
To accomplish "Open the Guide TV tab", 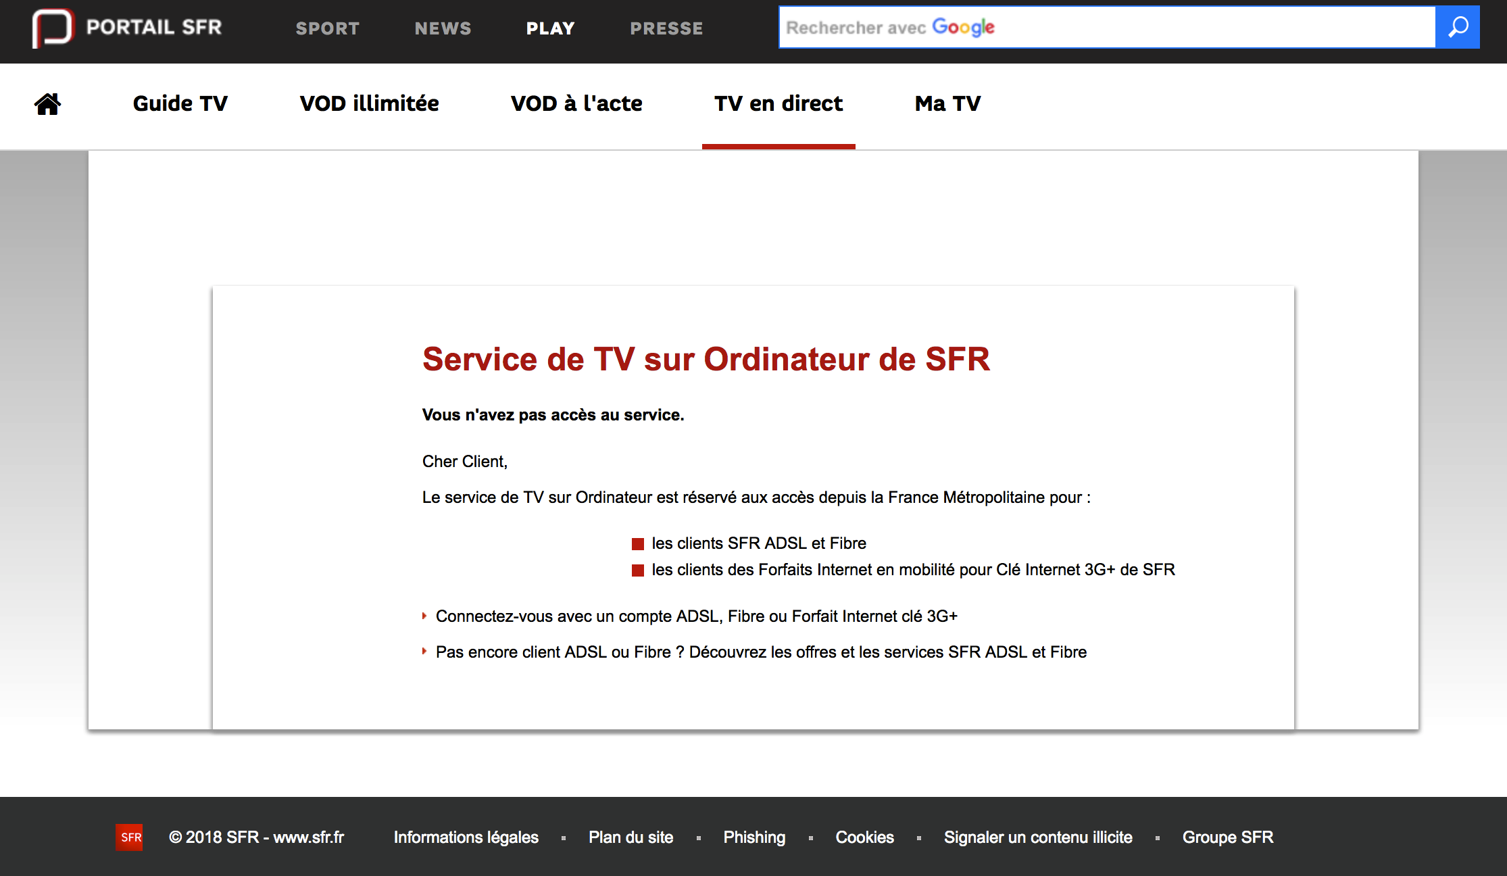I will coord(180,103).
